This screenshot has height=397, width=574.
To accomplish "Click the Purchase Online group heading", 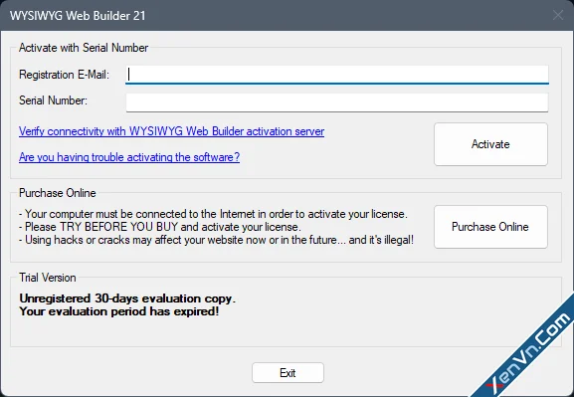I will tap(58, 193).
